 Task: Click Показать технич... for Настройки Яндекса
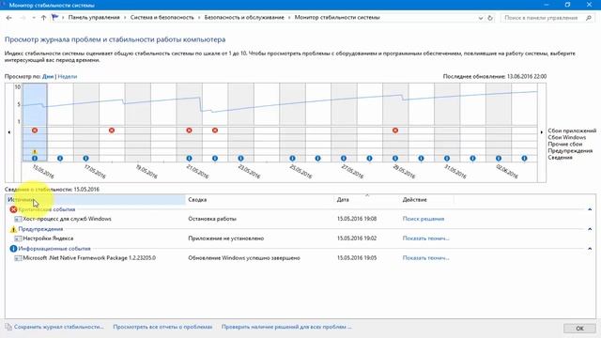425,238
